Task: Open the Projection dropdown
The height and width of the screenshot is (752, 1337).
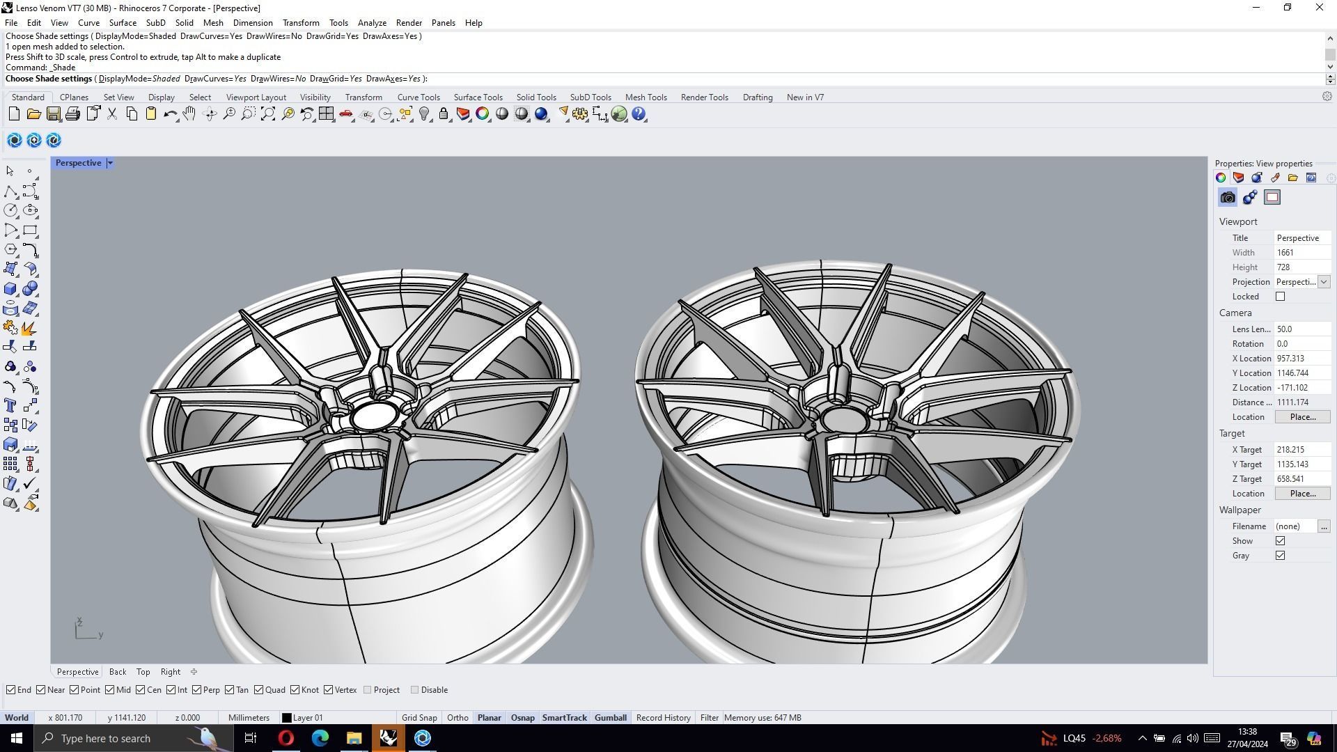Action: [x=1324, y=282]
